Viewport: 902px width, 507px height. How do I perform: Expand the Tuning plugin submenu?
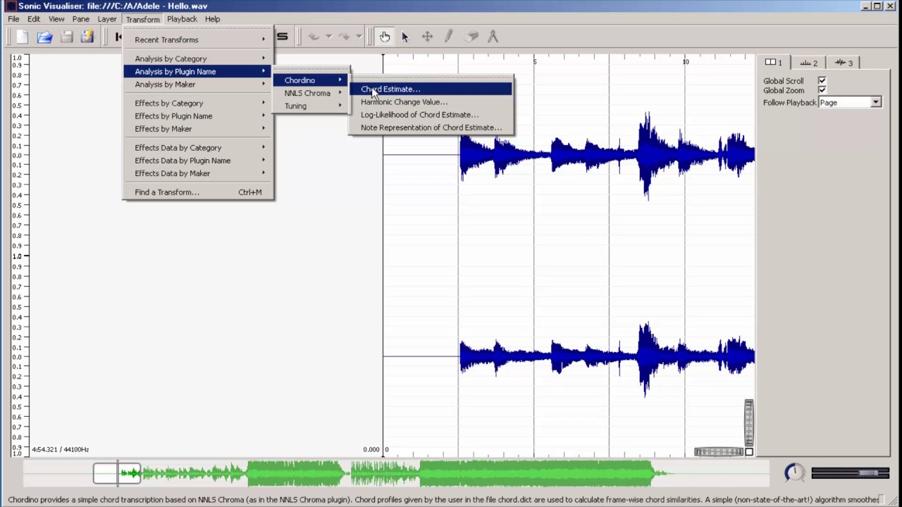[x=311, y=106]
